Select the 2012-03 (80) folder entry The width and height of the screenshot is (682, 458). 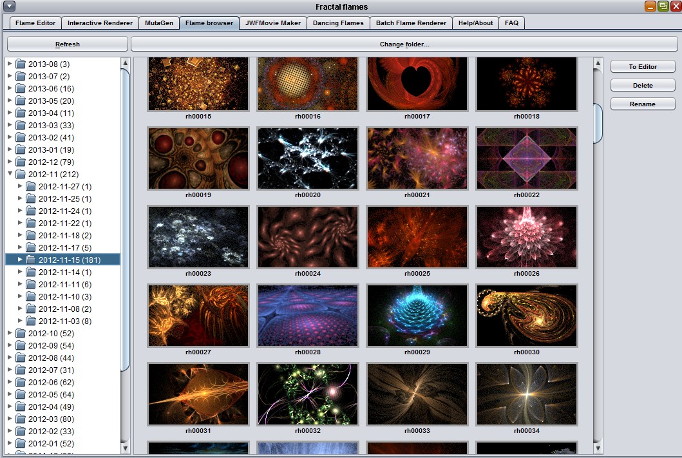point(51,419)
